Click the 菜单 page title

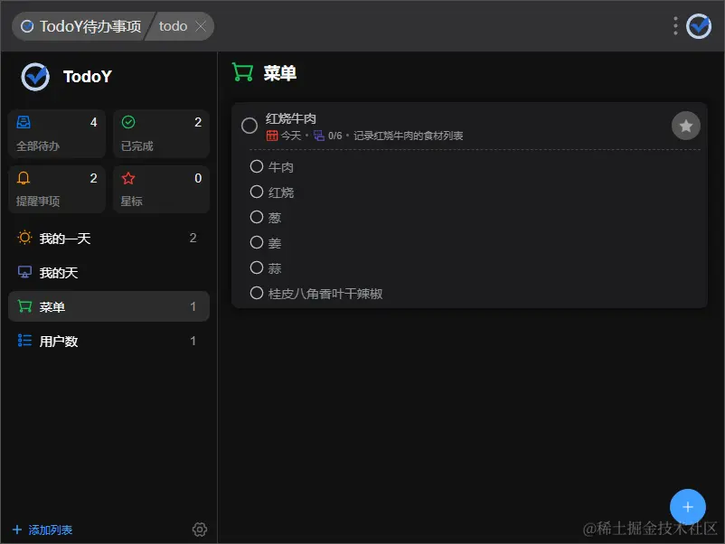coord(279,73)
